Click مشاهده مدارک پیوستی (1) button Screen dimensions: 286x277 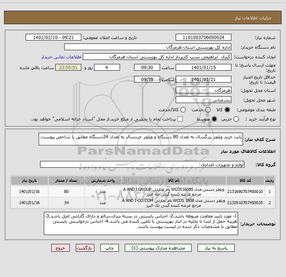158,248
